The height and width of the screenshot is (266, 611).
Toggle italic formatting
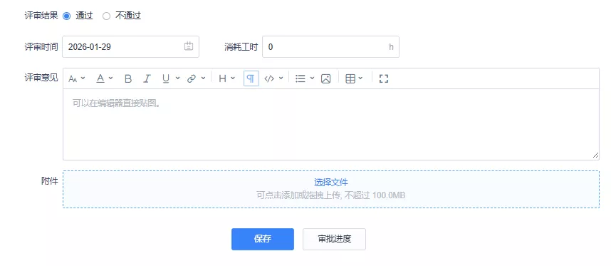pyautogui.click(x=147, y=78)
